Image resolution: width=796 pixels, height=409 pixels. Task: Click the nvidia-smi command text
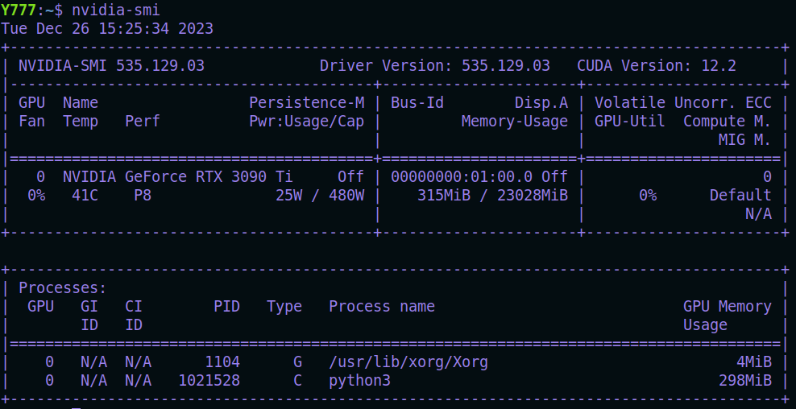pos(116,10)
